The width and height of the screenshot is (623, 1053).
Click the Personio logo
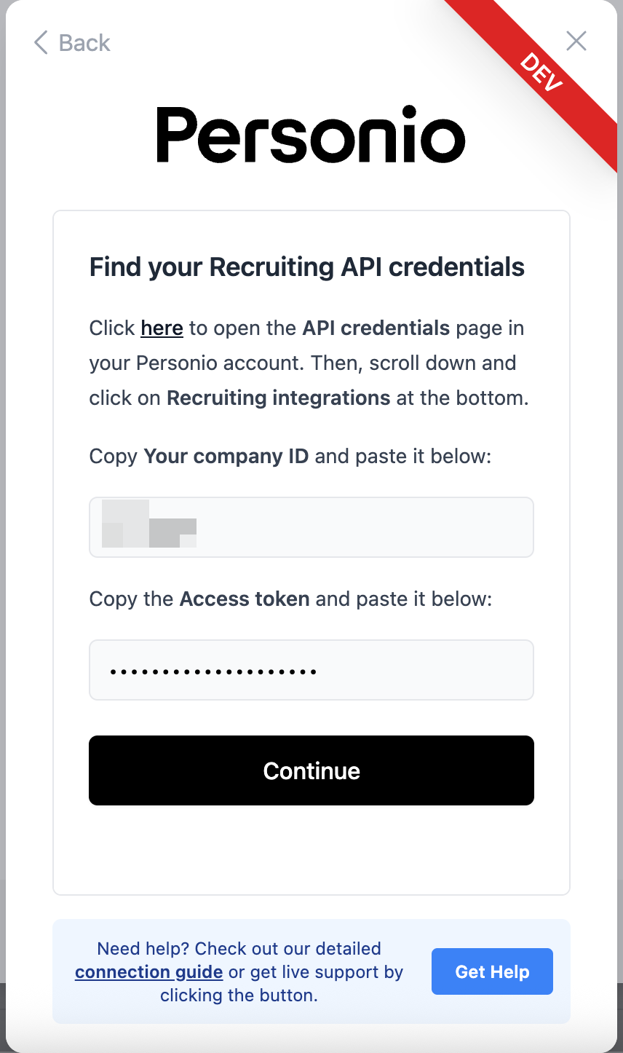(x=311, y=135)
